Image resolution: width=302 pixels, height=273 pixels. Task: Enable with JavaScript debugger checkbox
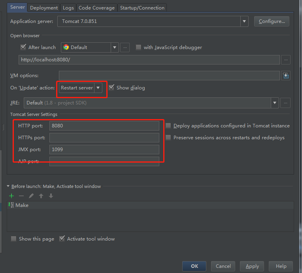[138, 47]
